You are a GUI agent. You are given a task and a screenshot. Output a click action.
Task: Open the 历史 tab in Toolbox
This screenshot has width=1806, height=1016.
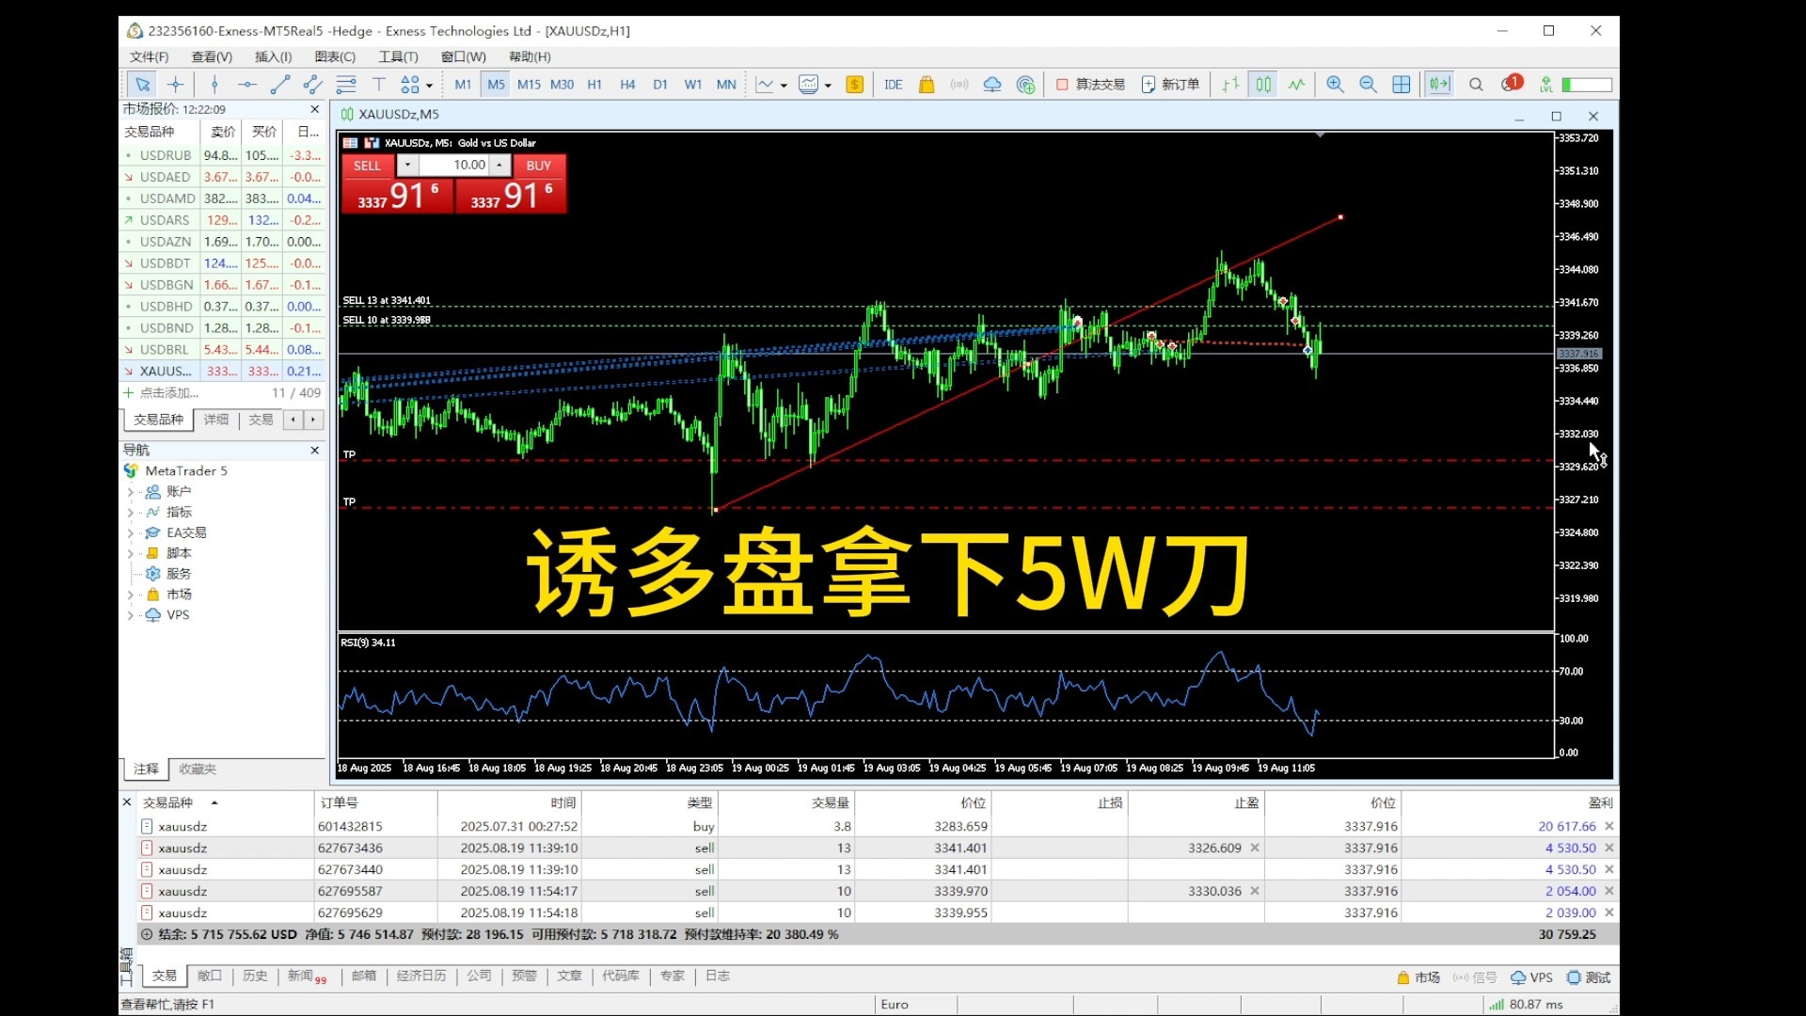(x=255, y=976)
